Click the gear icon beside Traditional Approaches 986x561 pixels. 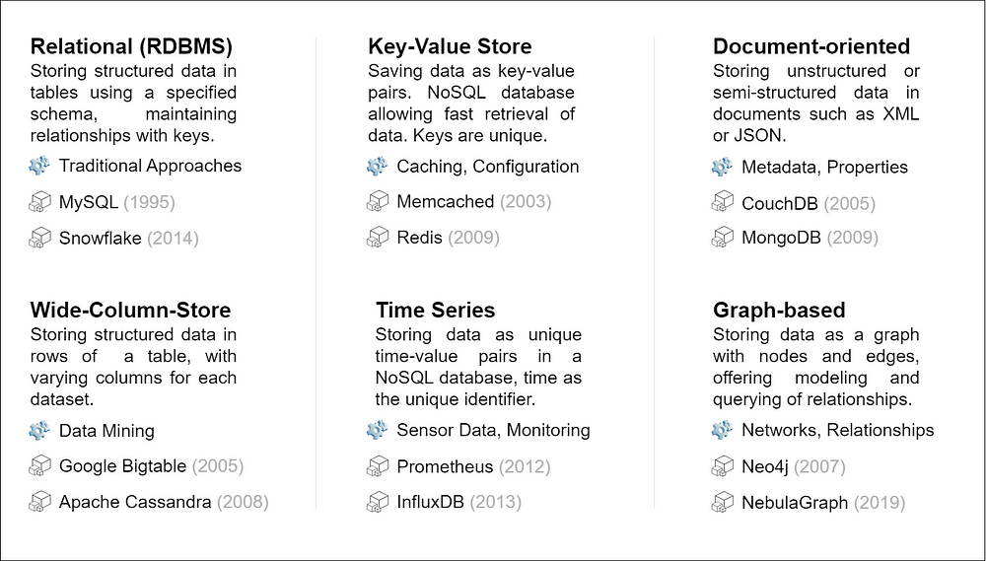coord(39,166)
